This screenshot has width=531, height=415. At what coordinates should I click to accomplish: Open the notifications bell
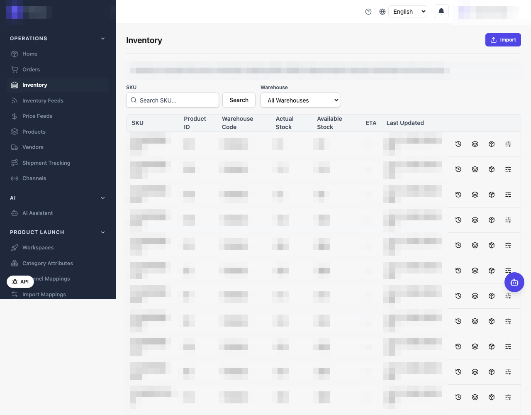[441, 12]
